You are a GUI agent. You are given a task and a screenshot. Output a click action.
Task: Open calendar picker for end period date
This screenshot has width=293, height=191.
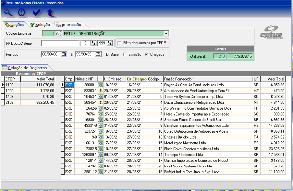pos(98,54)
